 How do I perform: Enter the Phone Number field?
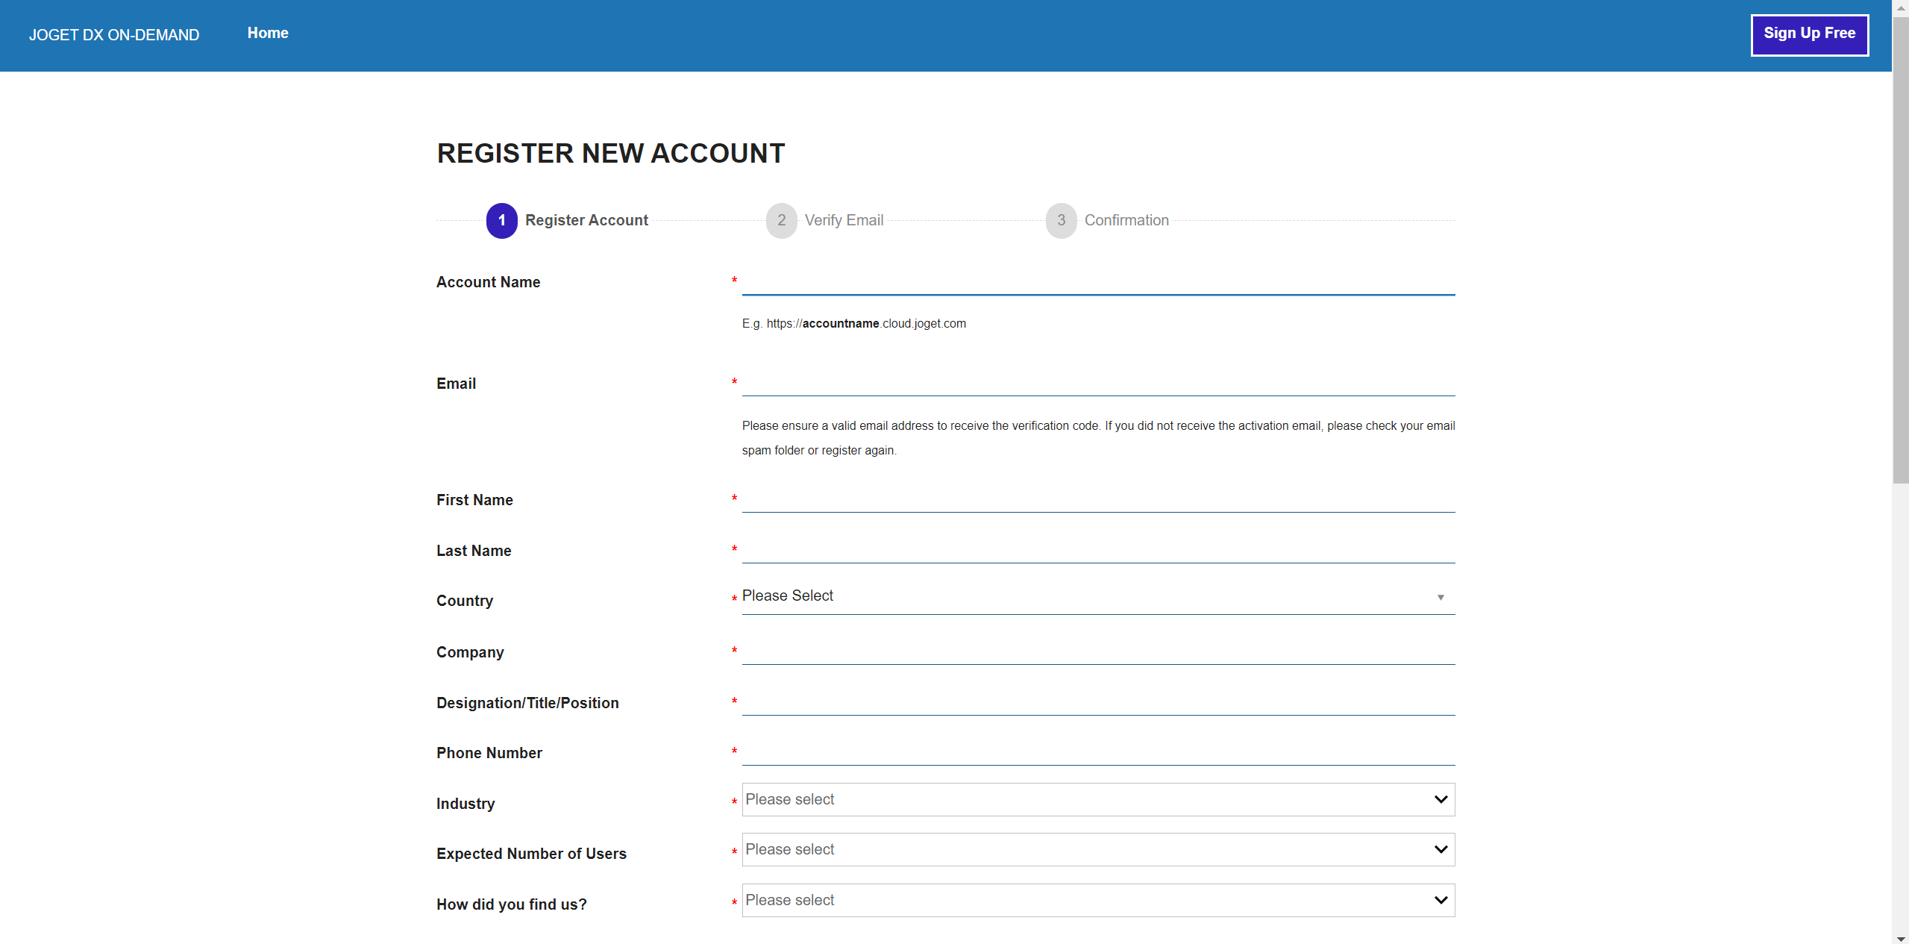pos(1097,752)
